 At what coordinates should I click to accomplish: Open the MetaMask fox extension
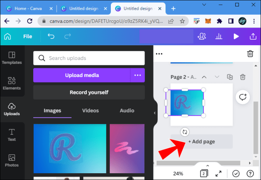pyautogui.click(x=208, y=21)
